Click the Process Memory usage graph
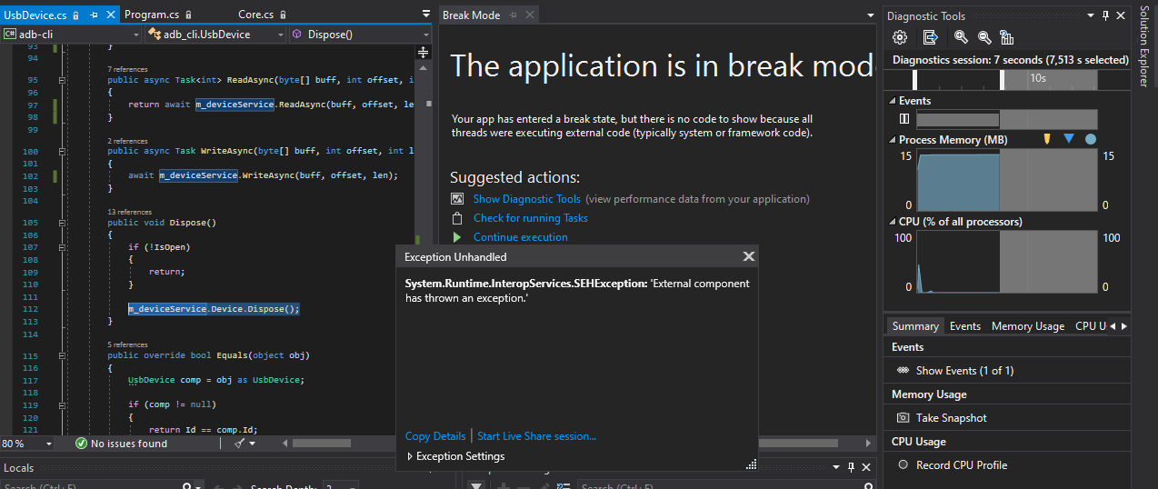This screenshot has width=1158, height=489. point(1006,180)
